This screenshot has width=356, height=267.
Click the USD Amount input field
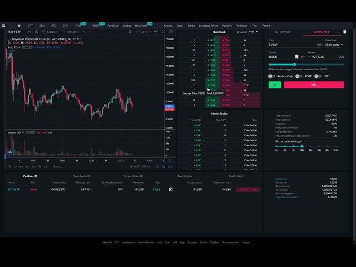coord(325,57)
